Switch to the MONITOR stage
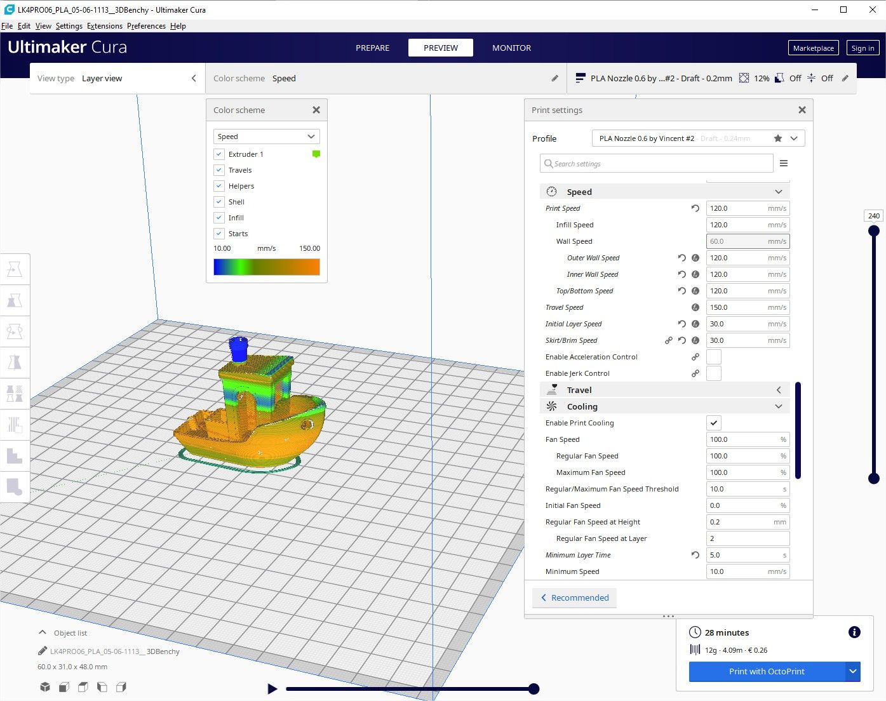This screenshot has height=701, width=886. (512, 48)
